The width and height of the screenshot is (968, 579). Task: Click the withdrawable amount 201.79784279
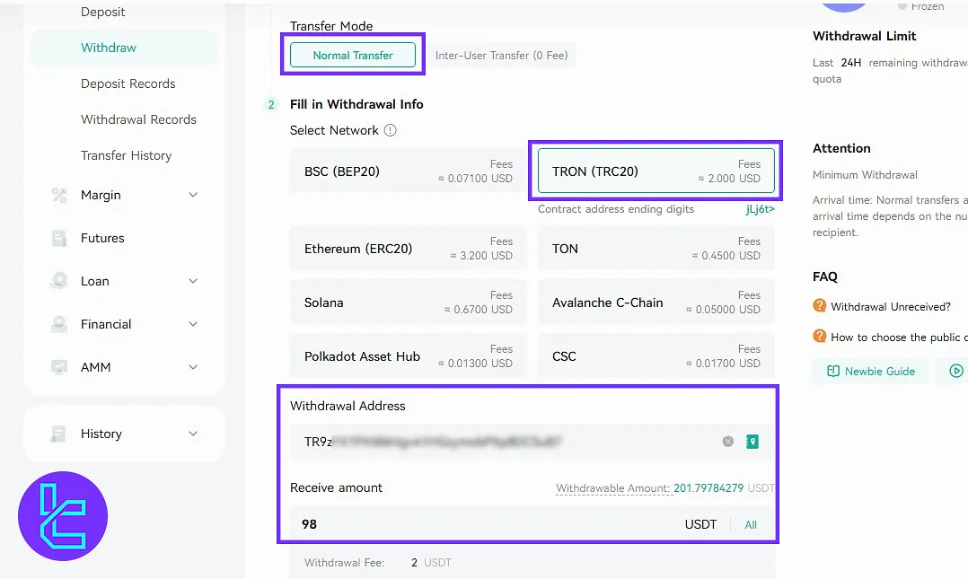[708, 487]
